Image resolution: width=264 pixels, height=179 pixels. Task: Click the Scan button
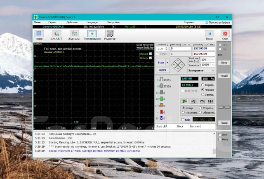point(161,63)
